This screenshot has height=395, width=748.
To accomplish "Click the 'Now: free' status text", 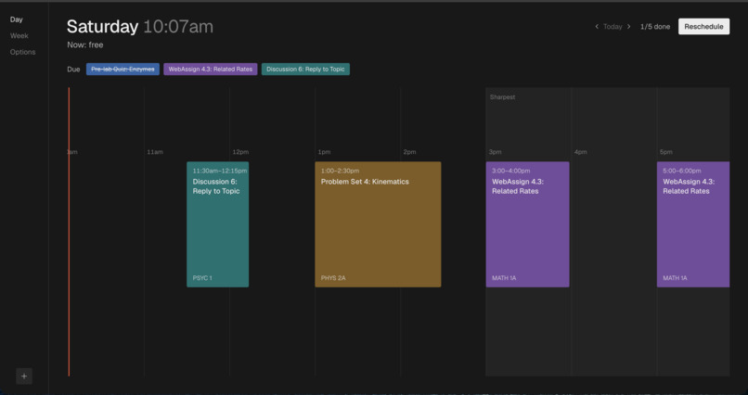I will (x=84, y=45).
